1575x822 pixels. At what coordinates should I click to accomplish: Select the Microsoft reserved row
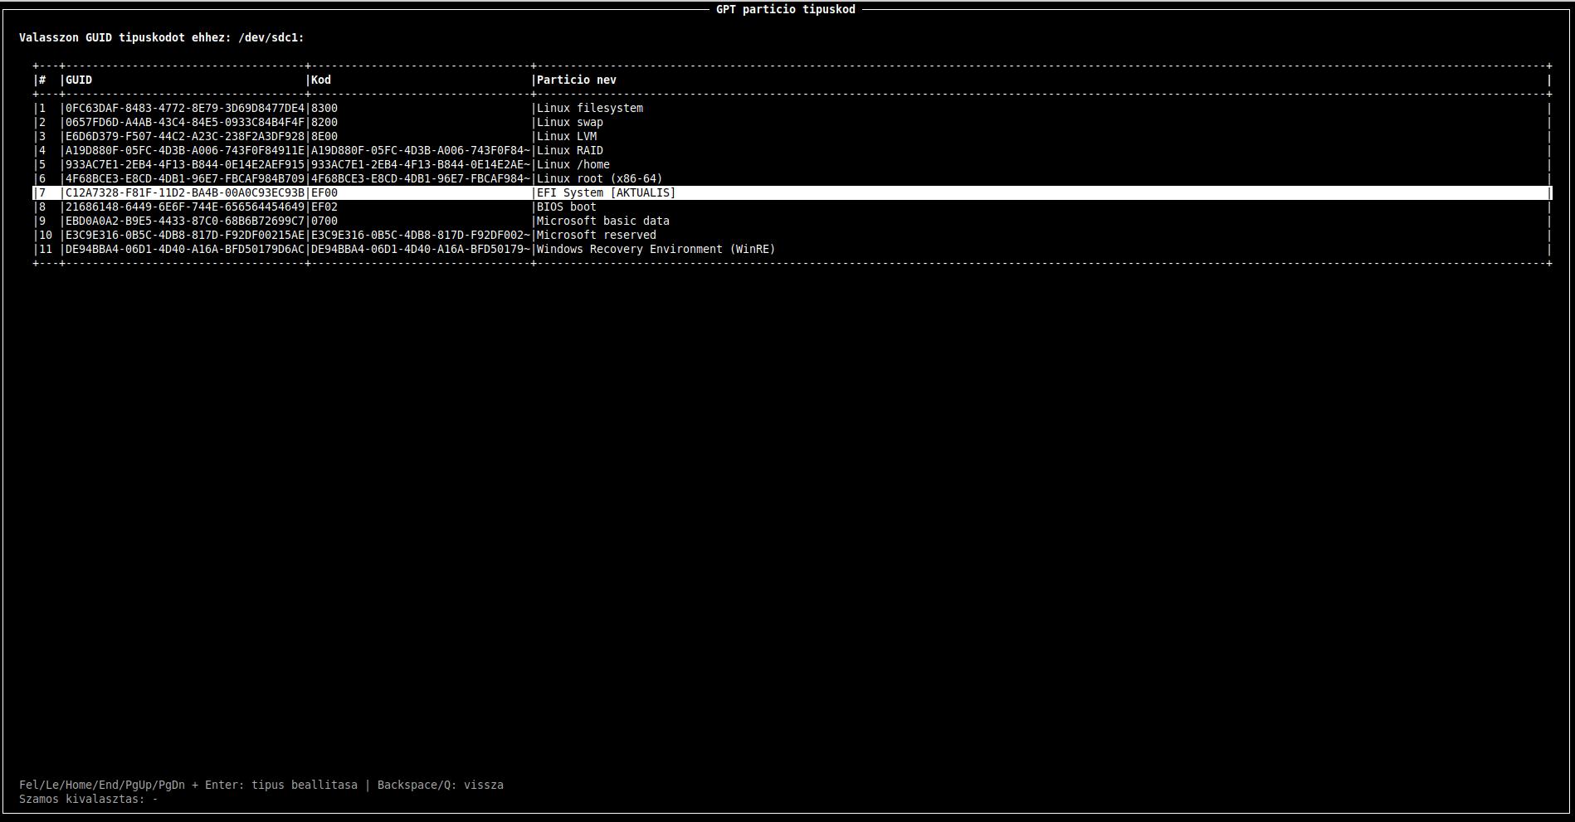(x=792, y=235)
